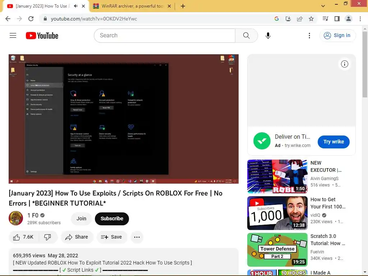This screenshot has height=276, width=368.
Task: Click the address bar URL
Action: [94, 19]
